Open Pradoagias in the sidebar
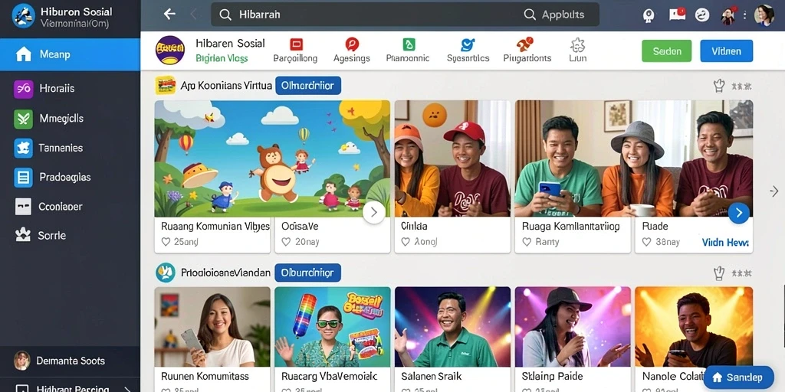 tap(70, 177)
